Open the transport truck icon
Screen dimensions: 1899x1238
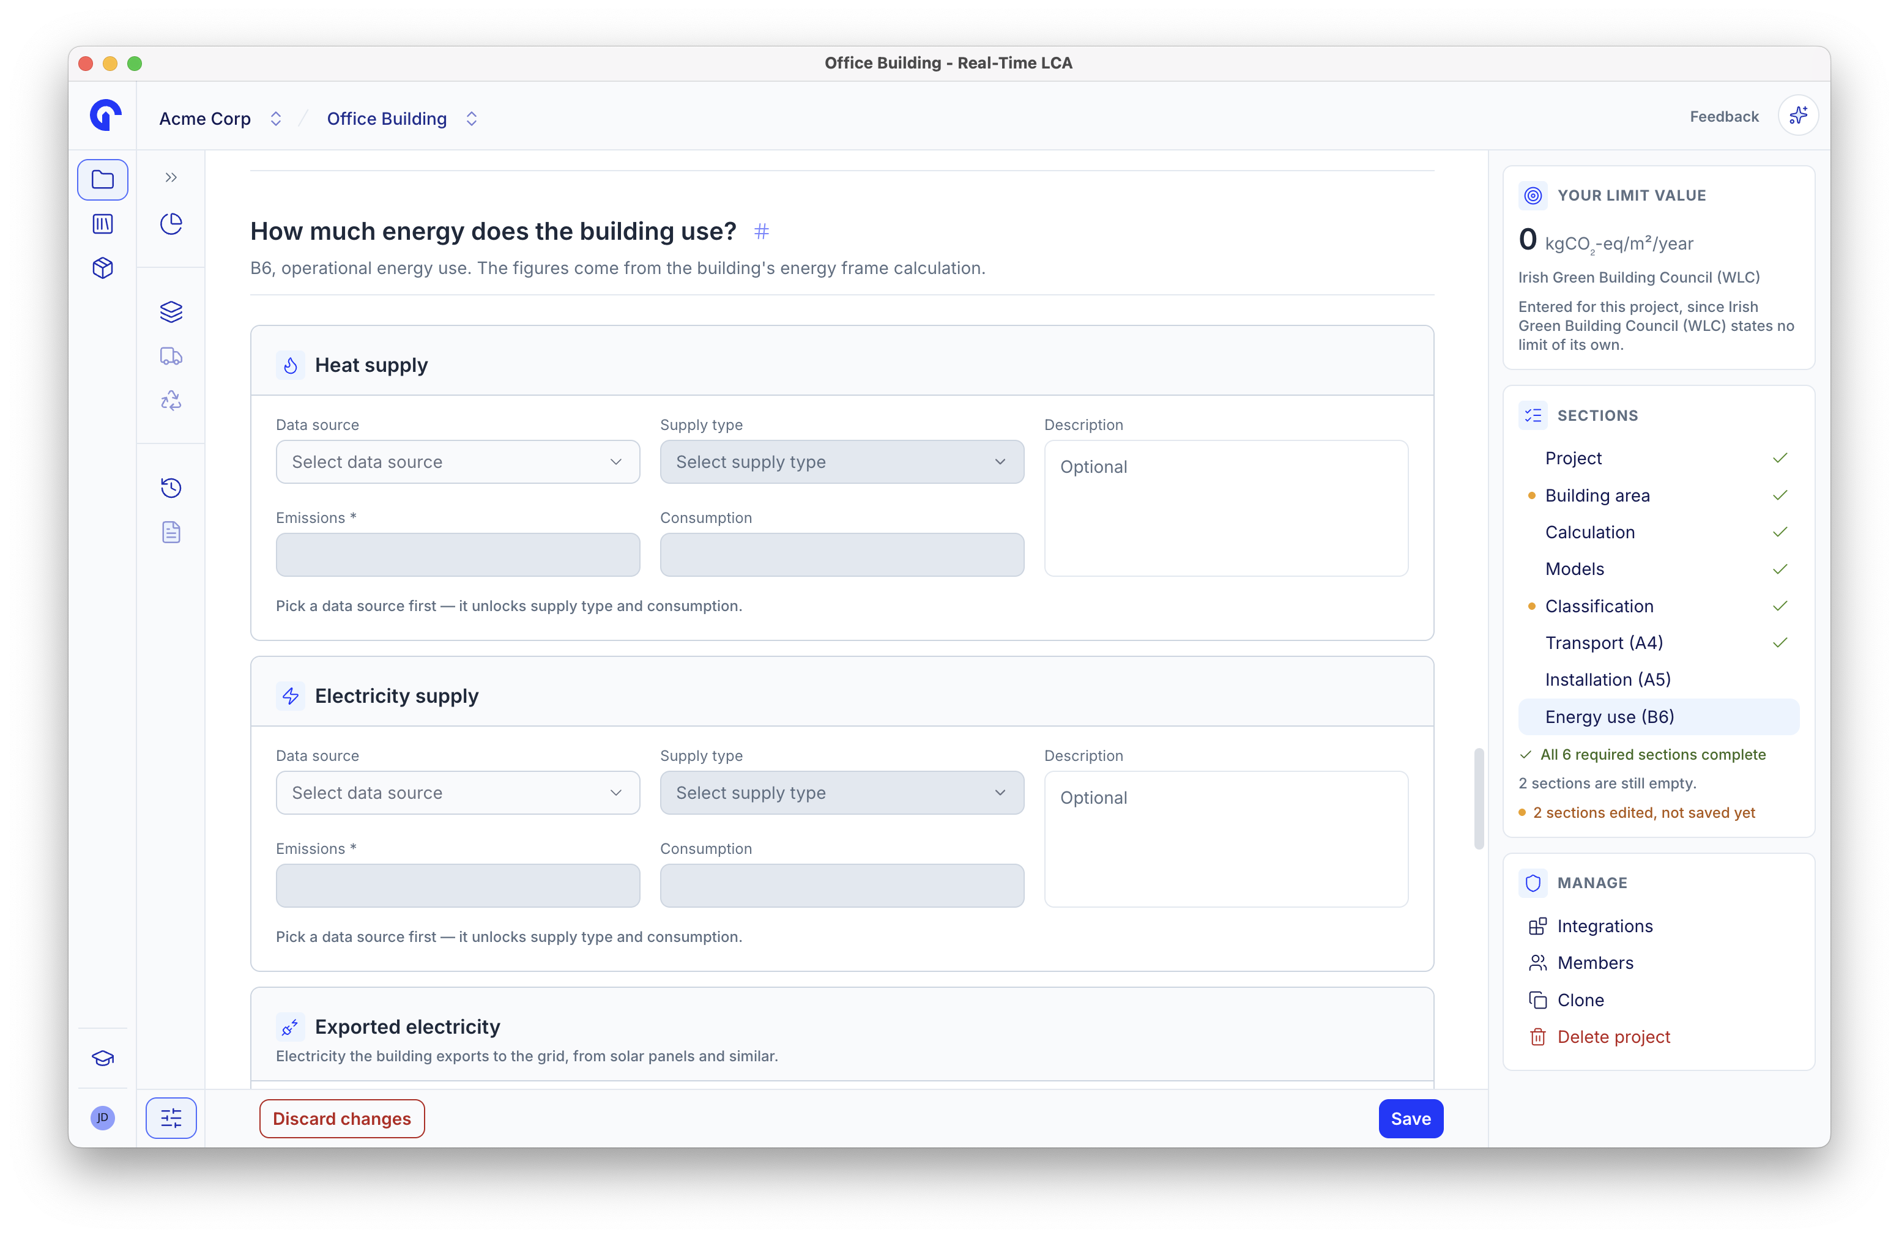coord(171,356)
